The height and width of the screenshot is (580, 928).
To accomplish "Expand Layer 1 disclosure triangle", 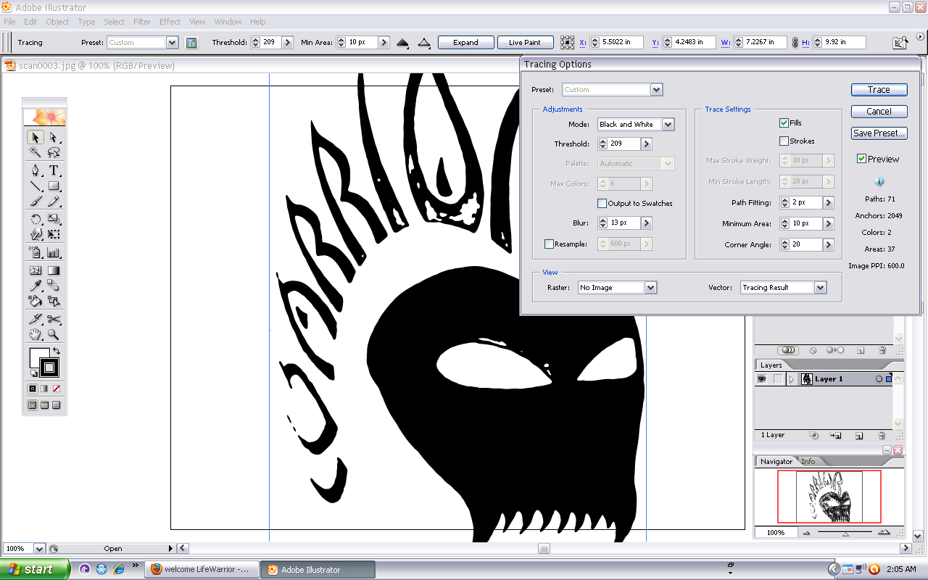I will pyautogui.click(x=792, y=379).
